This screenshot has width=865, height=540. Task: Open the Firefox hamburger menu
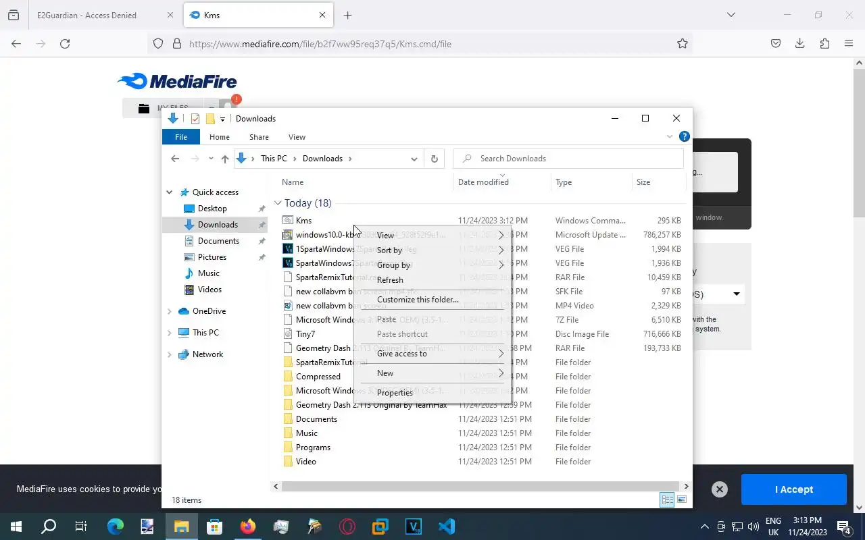pos(849,44)
